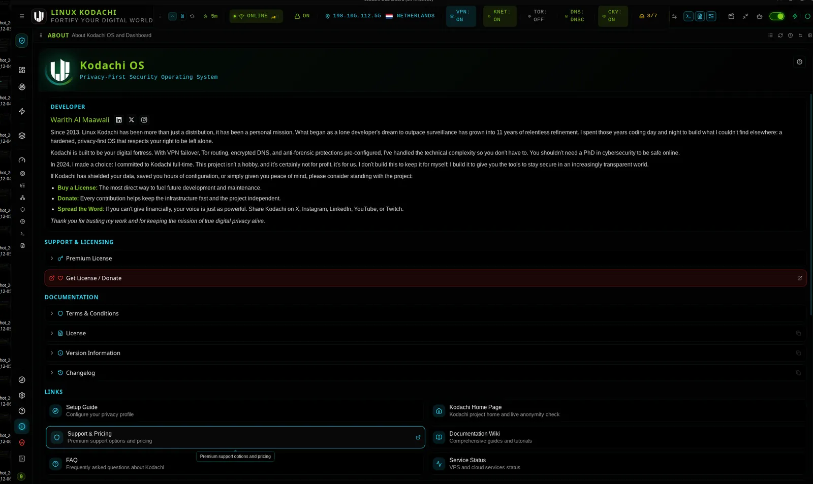Image resolution: width=813 pixels, height=484 pixels.
Task: Open the Documentation Wiki link
Action: coord(618,437)
